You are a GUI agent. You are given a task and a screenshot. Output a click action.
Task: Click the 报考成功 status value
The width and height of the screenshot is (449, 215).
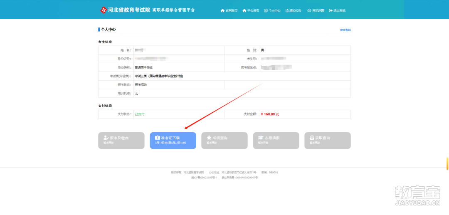click(x=141, y=85)
